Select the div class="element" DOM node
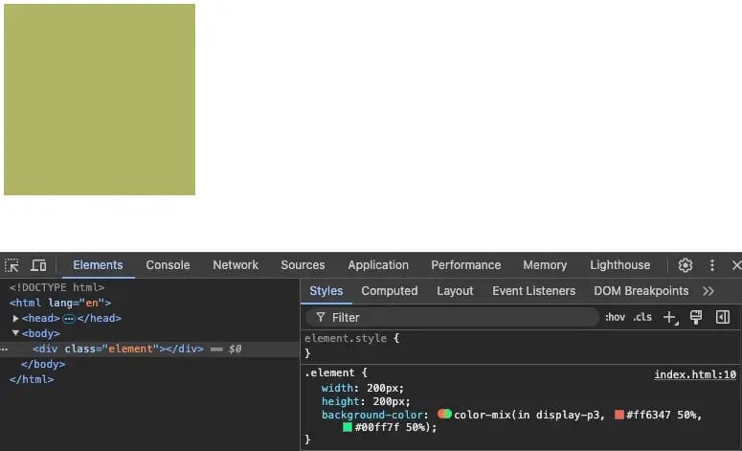 pyautogui.click(x=119, y=349)
